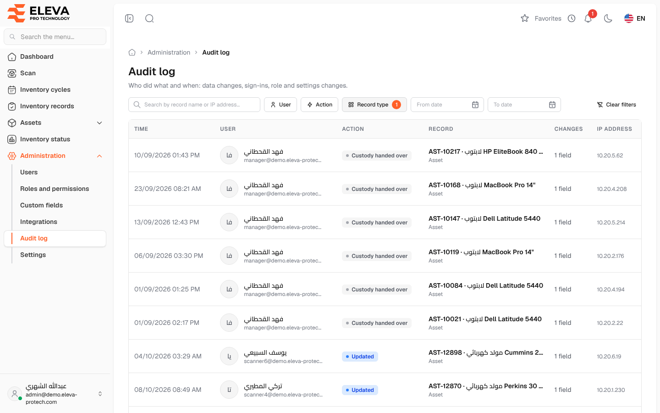
Task: Click the Administration gear icon
Action: tap(12, 156)
